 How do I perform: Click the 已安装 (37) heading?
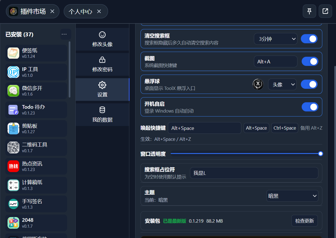[x=20, y=34]
